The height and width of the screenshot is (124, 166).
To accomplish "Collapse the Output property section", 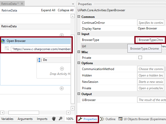I will [x=79, y=94].
